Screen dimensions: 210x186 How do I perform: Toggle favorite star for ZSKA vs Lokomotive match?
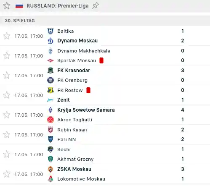[7, 174]
